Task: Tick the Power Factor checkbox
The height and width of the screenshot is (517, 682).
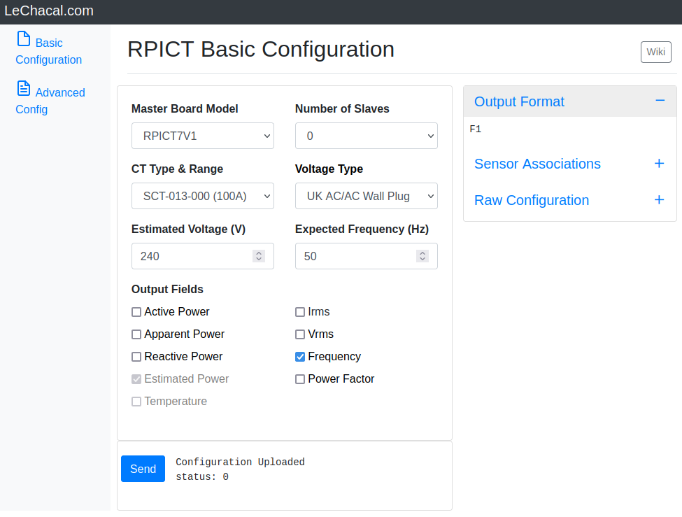Action: tap(299, 379)
